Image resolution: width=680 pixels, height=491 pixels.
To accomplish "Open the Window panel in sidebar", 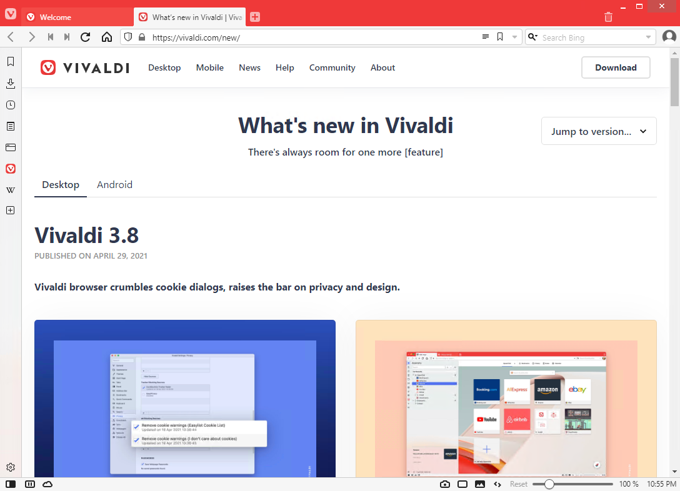I will (x=11, y=147).
